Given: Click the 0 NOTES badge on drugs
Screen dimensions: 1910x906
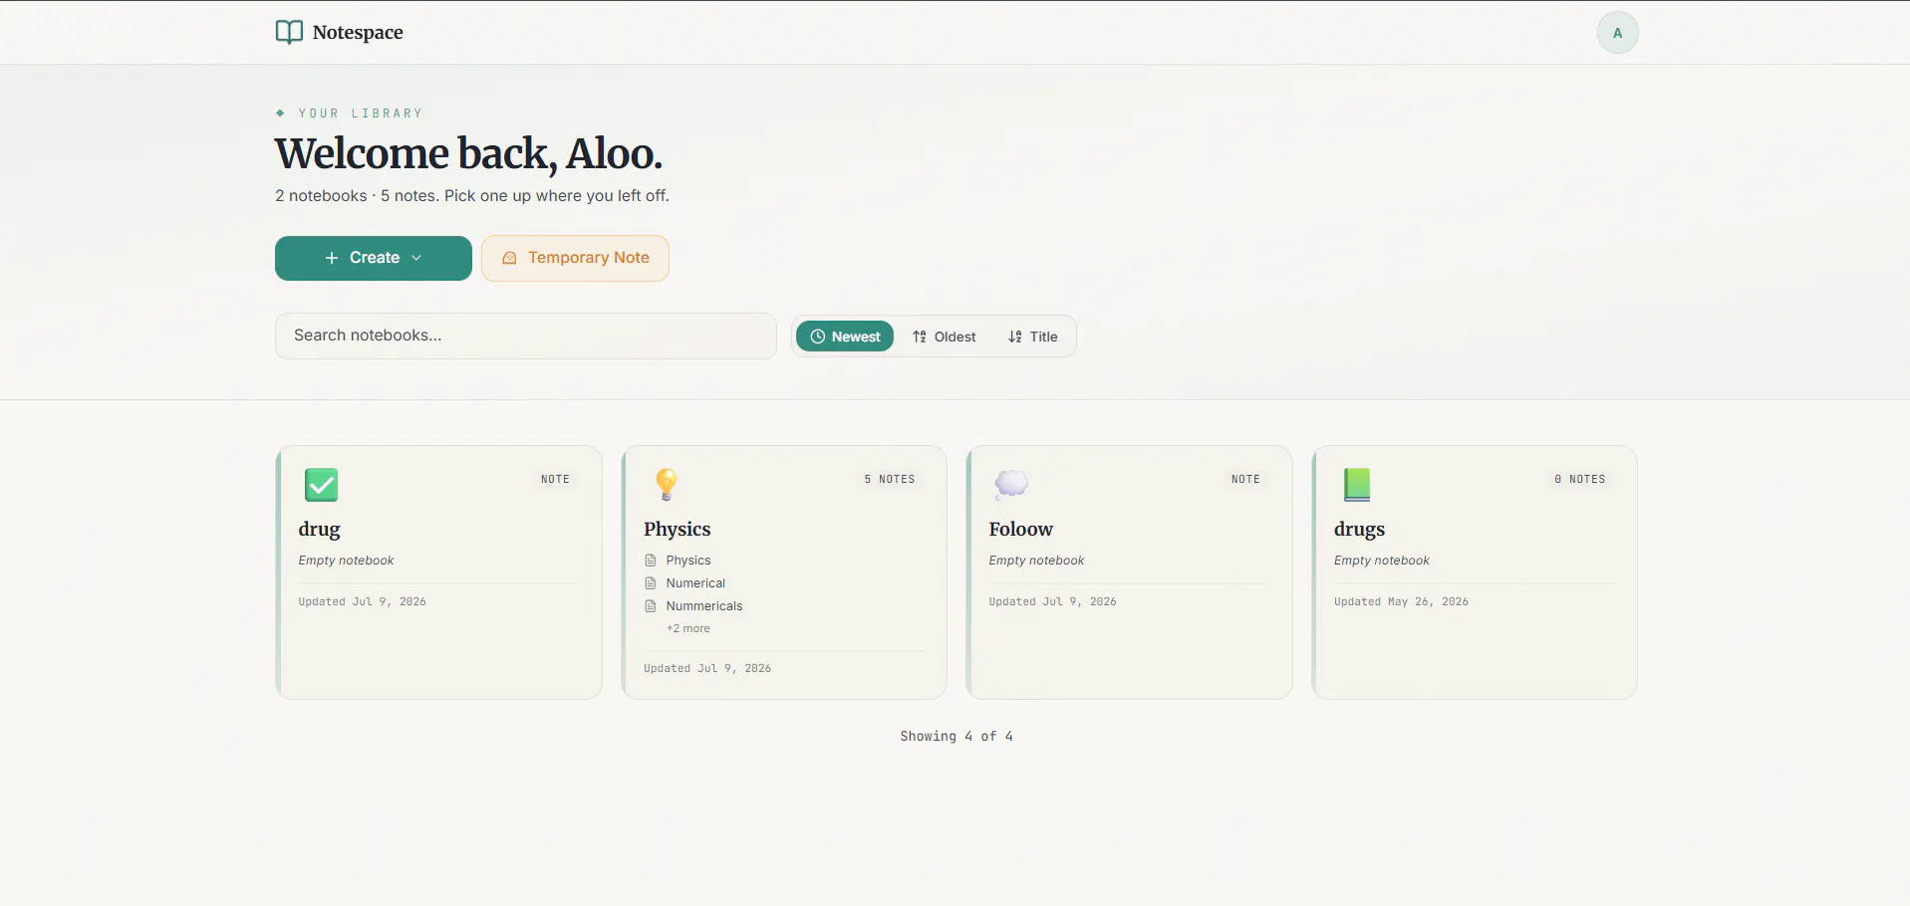Looking at the screenshot, I should point(1580,479).
